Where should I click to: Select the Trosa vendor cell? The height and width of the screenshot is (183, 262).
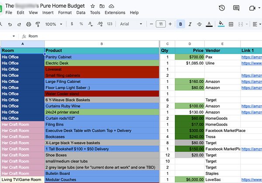click(x=222, y=137)
